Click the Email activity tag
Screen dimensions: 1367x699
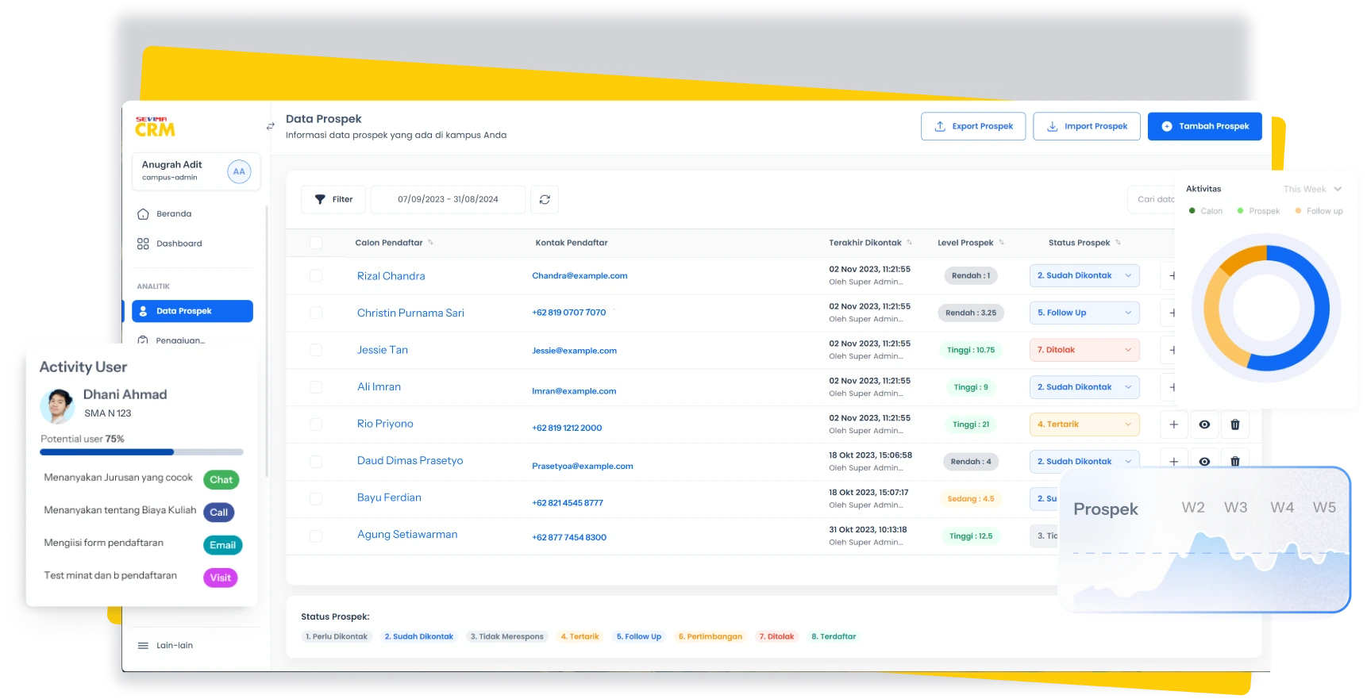223,545
